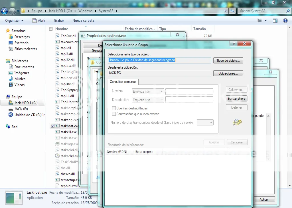The height and width of the screenshot is (208, 292).
Task: Select the Consultas comunes tab
Action: click(x=123, y=82)
